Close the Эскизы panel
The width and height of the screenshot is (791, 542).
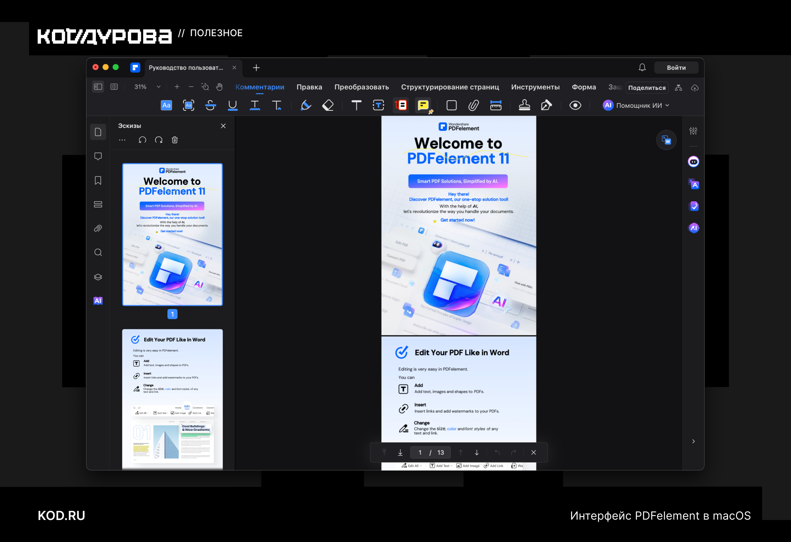click(223, 126)
